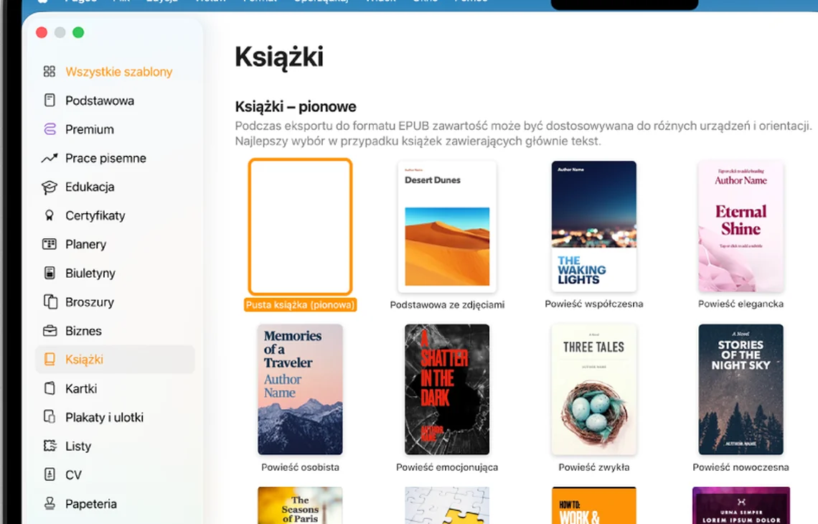Select the highlighted Książki category
This screenshot has width=818, height=524.
[116, 359]
